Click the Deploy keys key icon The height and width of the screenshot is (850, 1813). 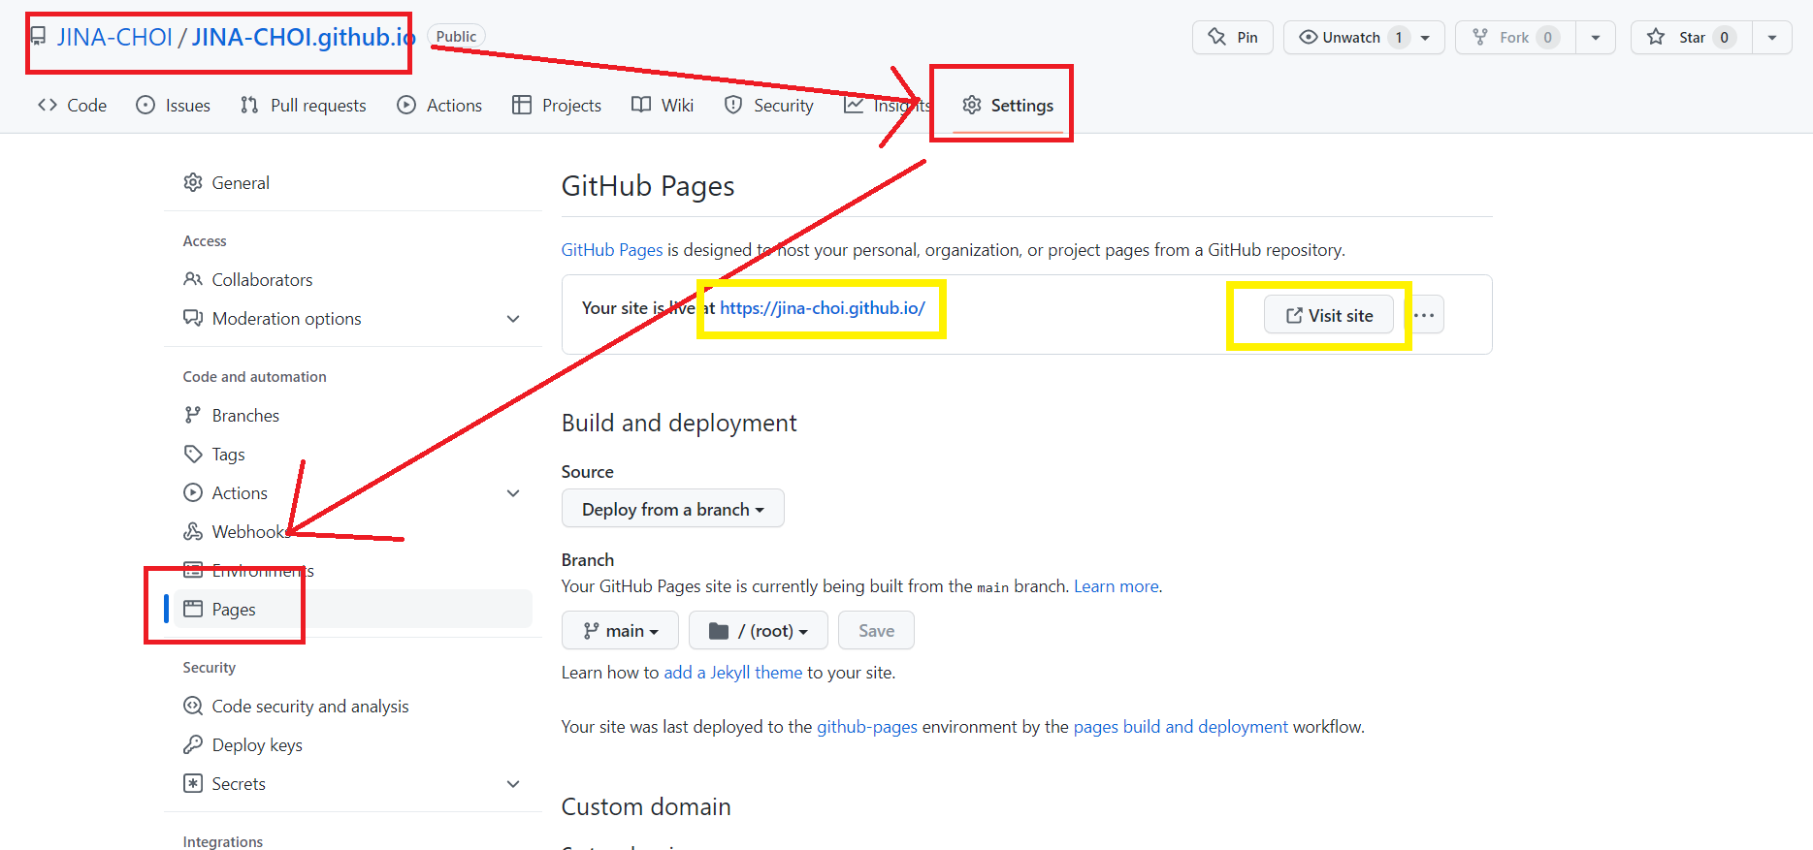point(193,744)
